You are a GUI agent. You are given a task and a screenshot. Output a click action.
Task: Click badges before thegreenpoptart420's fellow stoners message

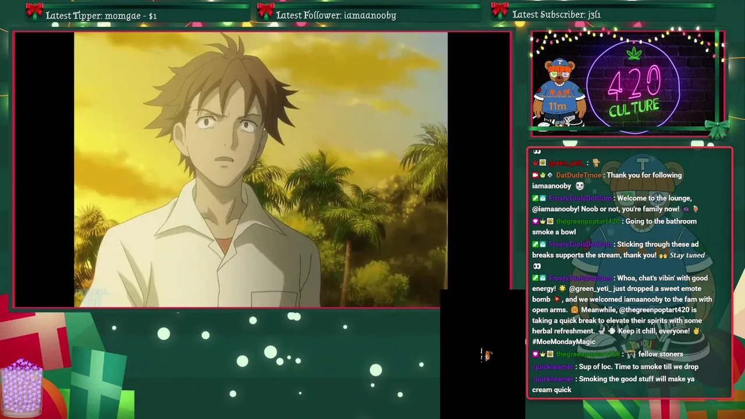coord(542,354)
